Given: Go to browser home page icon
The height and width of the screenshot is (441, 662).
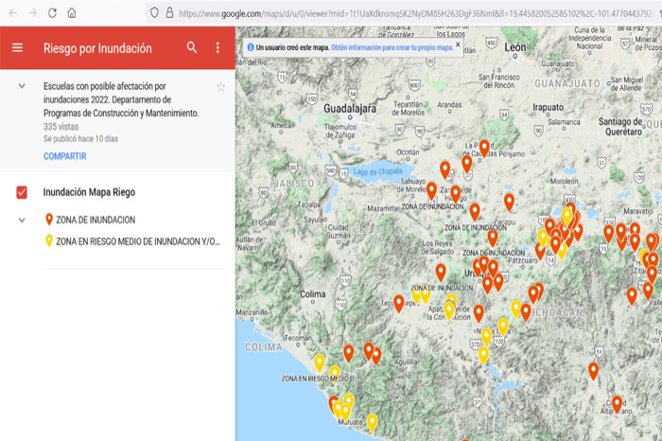Looking at the screenshot, I should coord(72,13).
